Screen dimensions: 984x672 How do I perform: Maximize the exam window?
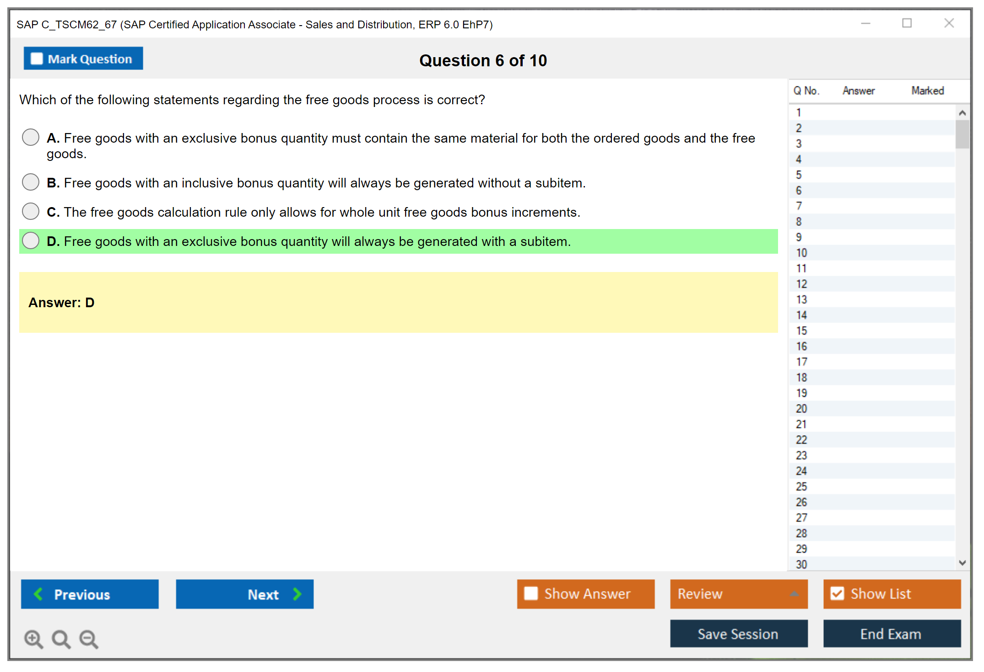pyautogui.click(x=907, y=23)
